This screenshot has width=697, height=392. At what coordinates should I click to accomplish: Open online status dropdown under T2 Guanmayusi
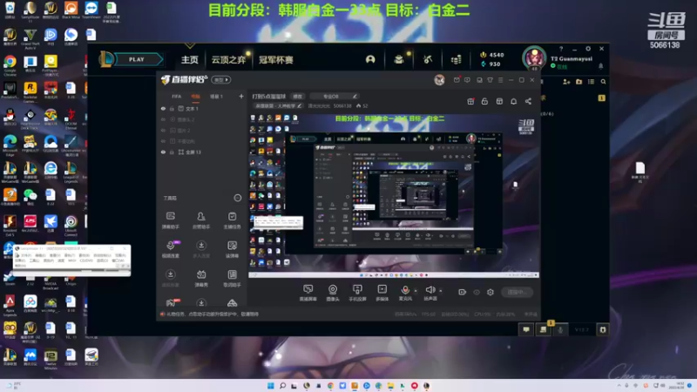pyautogui.click(x=559, y=67)
